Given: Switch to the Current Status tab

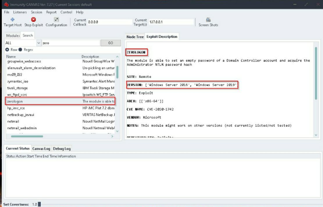Looking at the screenshot, I should pyautogui.click(x=17, y=148).
